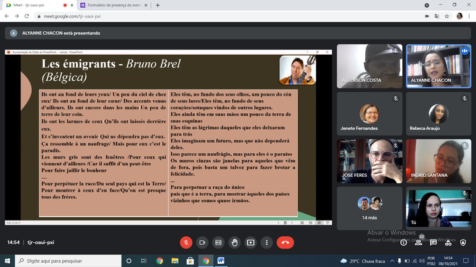The image size is (476, 267).
Task: Open more options three-dot menu in Meet
Action: [x=267, y=242]
